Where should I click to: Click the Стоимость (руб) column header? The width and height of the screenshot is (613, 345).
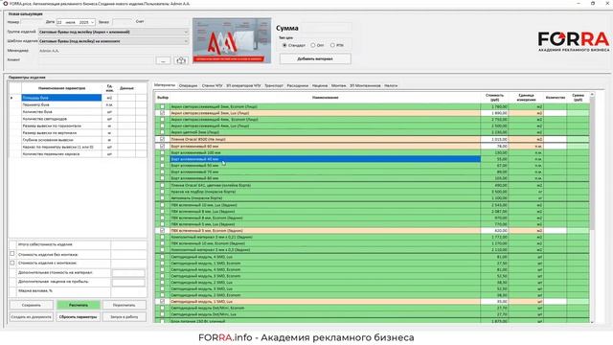click(x=495, y=98)
